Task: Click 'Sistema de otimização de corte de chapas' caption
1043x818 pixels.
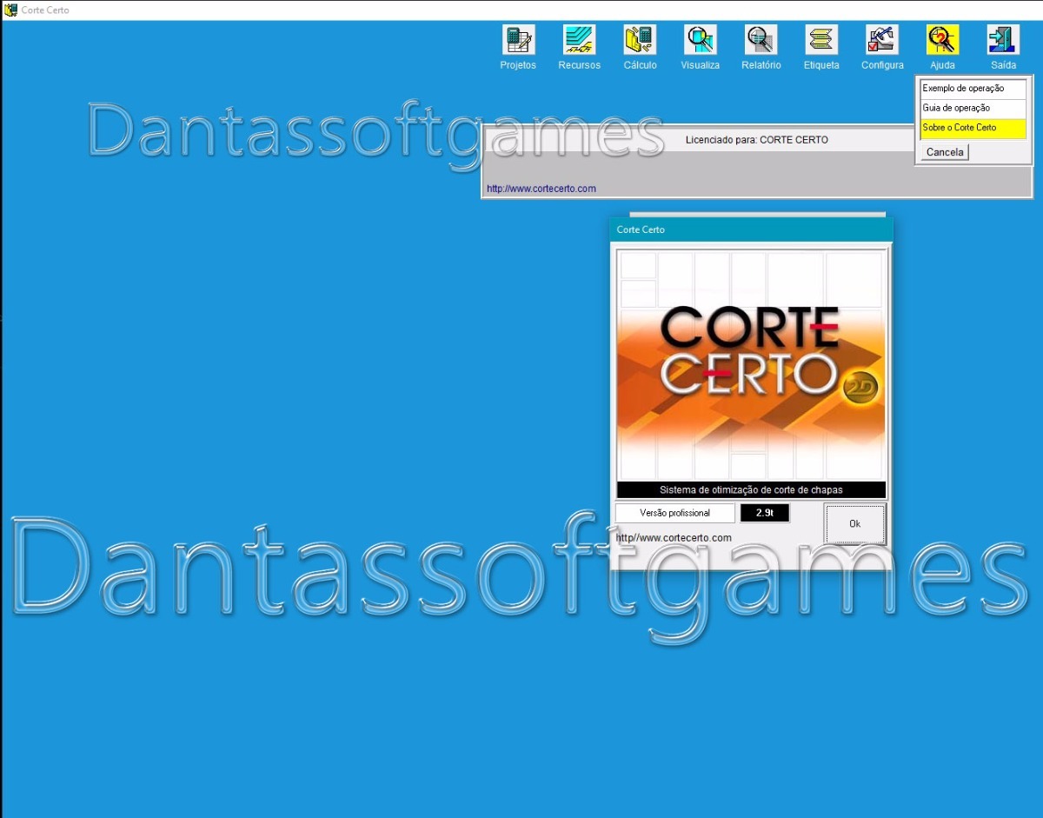Action: [x=751, y=489]
